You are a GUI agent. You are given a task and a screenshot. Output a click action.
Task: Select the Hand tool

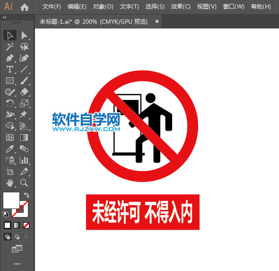coord(10,183)
